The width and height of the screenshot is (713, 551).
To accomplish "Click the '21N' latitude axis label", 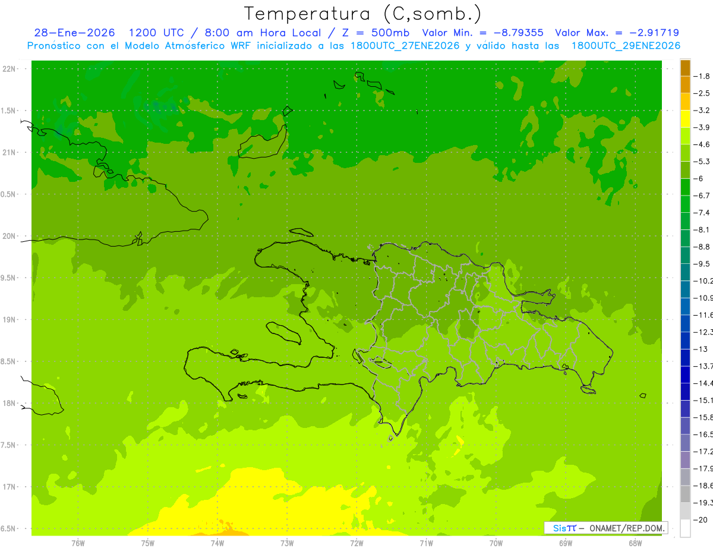I will 9,153.
